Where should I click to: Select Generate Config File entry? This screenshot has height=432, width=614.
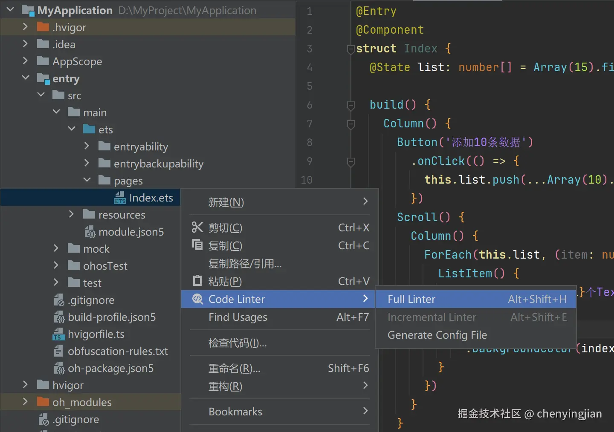[476, 335]
